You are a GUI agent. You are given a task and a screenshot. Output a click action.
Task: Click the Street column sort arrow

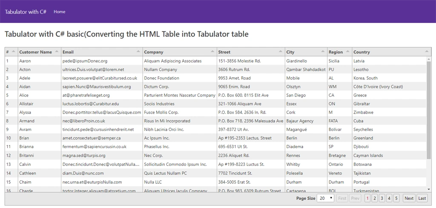[280, 51]
